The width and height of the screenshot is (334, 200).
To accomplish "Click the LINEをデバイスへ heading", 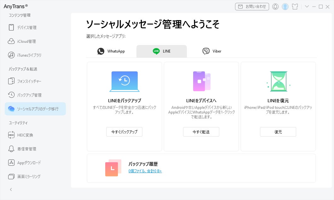I will [x=201, y=101].
